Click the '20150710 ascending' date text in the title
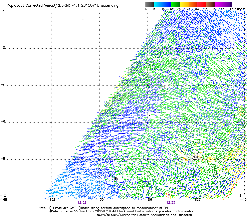Viewport: 247px width, 217px height. pyautogui.click(x=100, y=6)
